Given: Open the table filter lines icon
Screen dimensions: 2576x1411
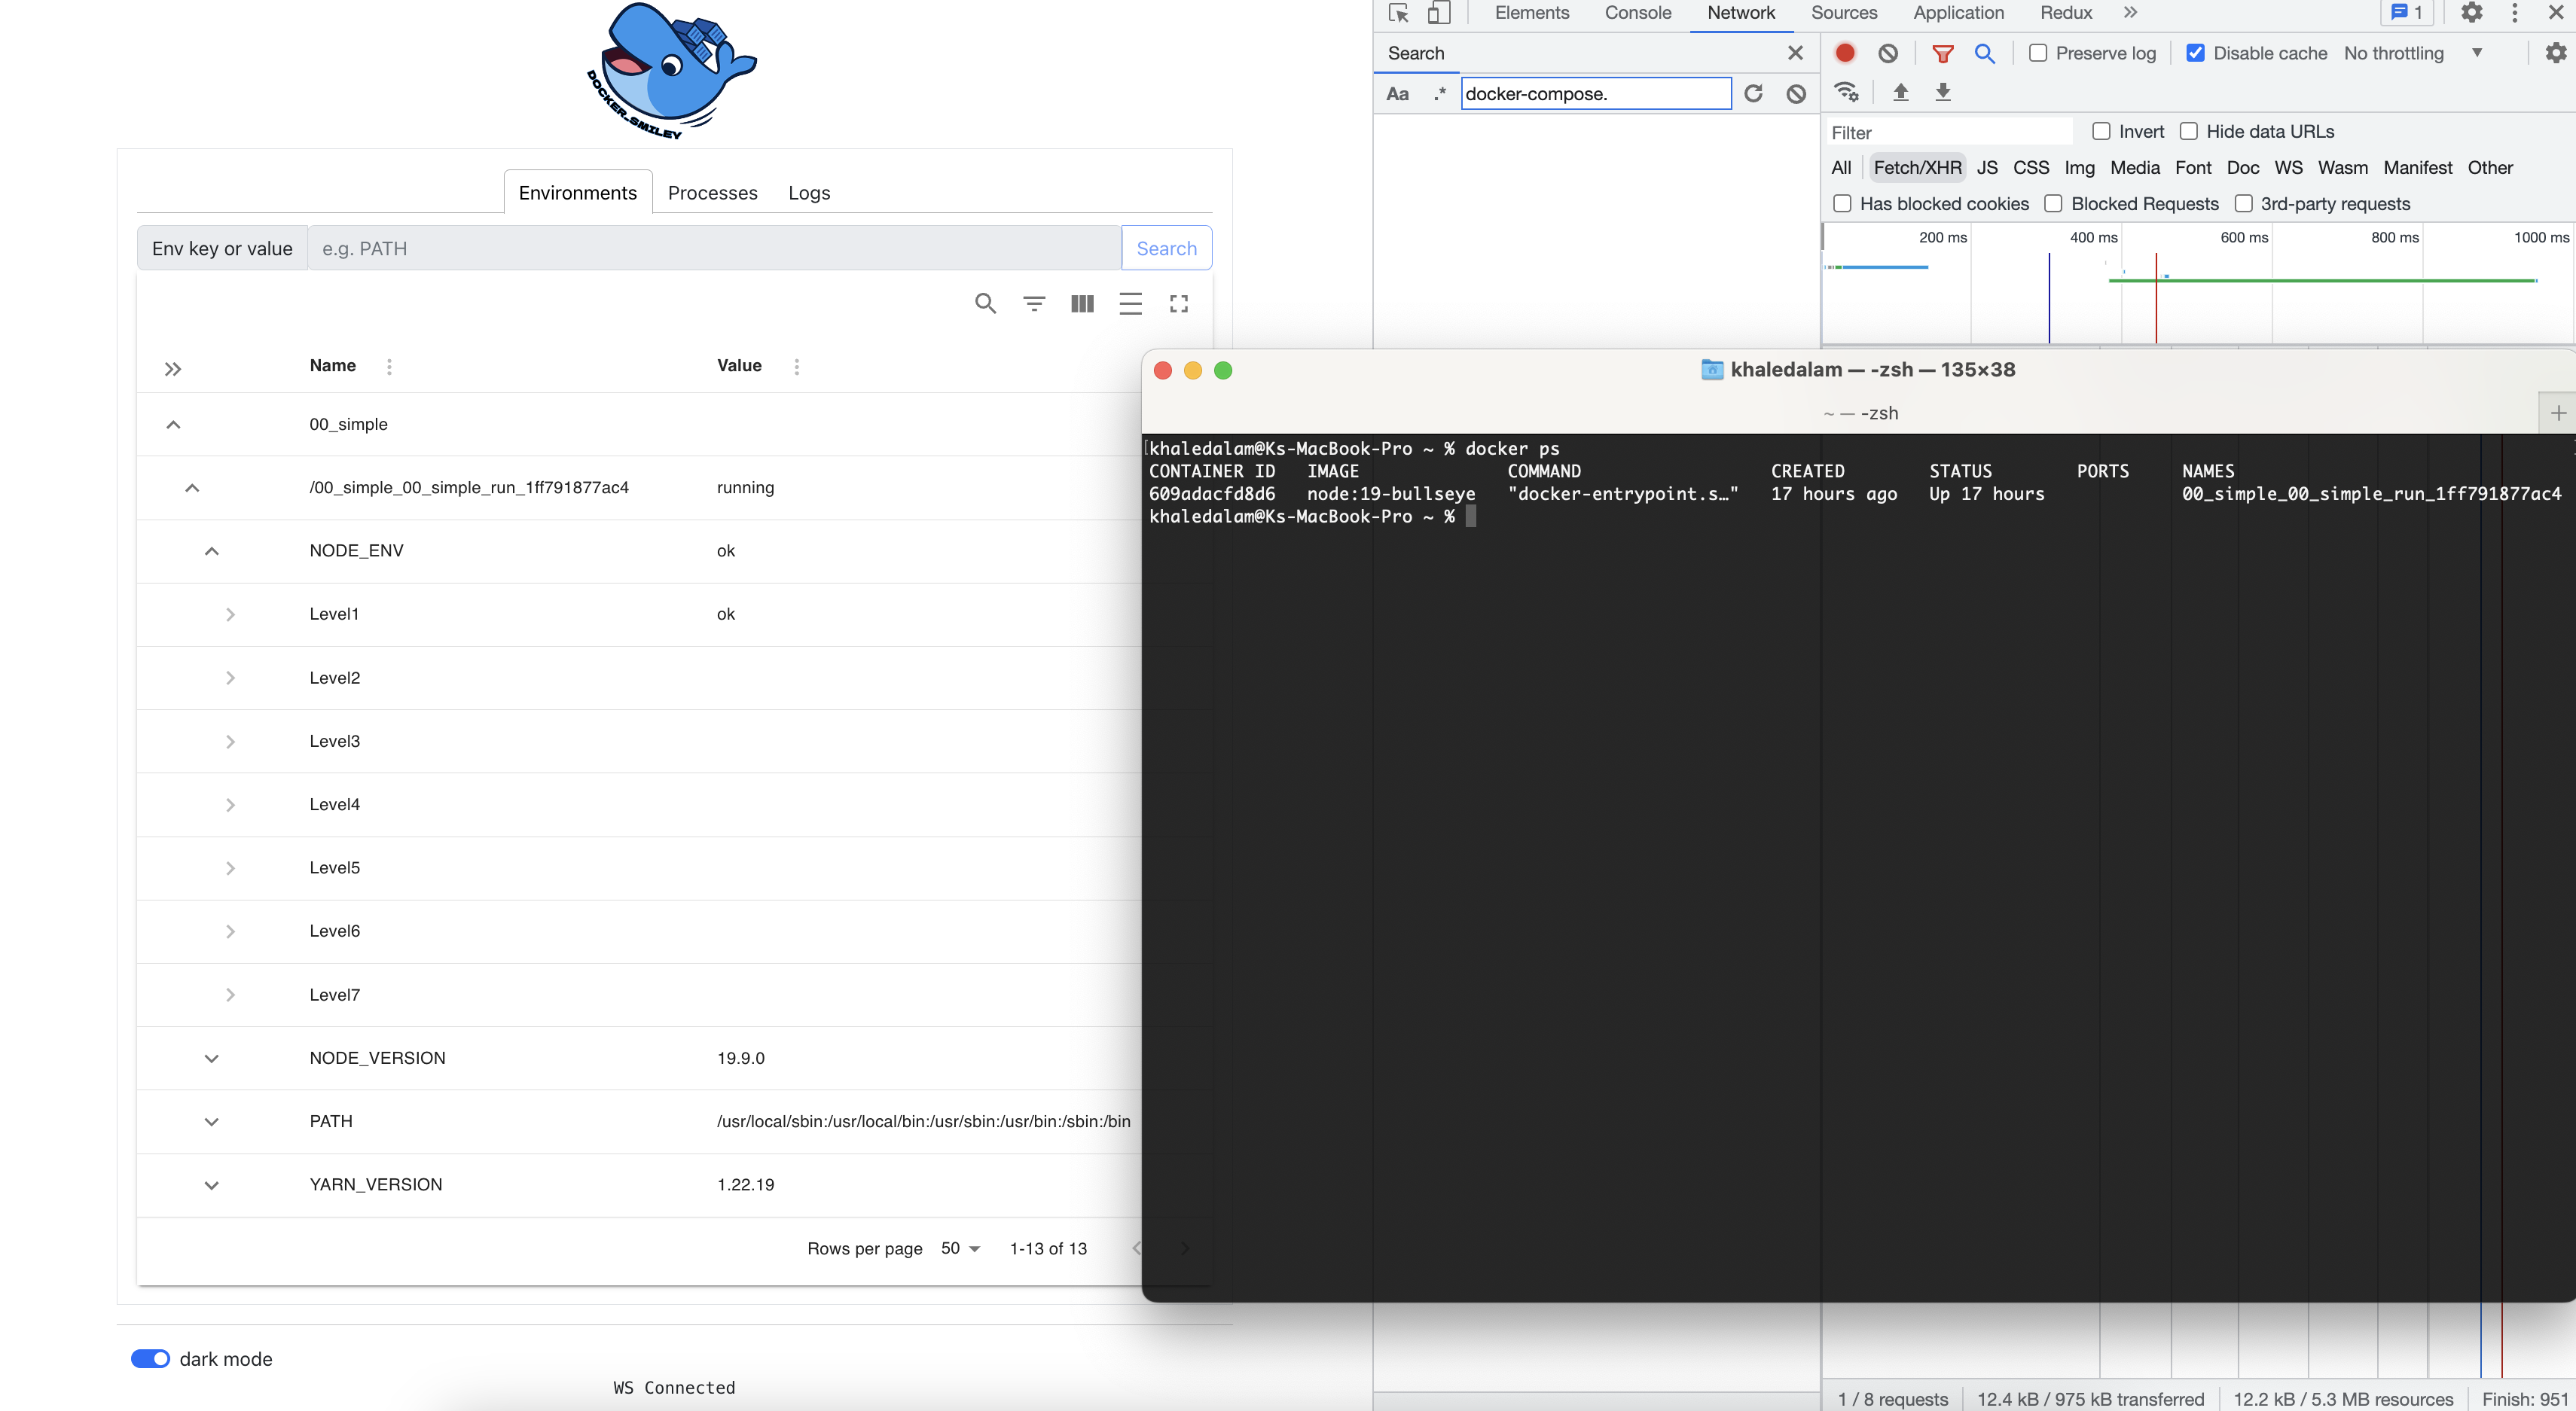Looking at the screenshot, I should pyautogui.click(x=1034, y=303).
